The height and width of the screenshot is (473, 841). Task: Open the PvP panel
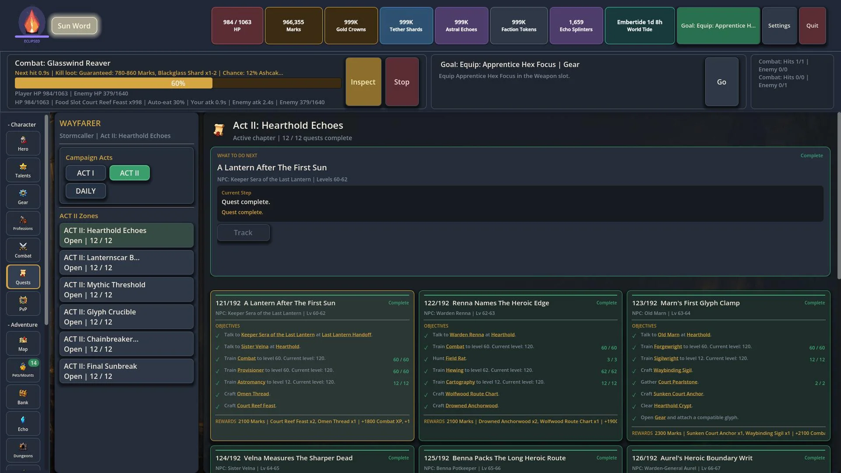(23, 304)
